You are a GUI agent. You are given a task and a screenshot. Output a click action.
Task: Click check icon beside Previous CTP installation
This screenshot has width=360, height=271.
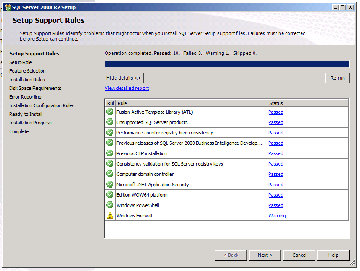(x=110, y=153)
